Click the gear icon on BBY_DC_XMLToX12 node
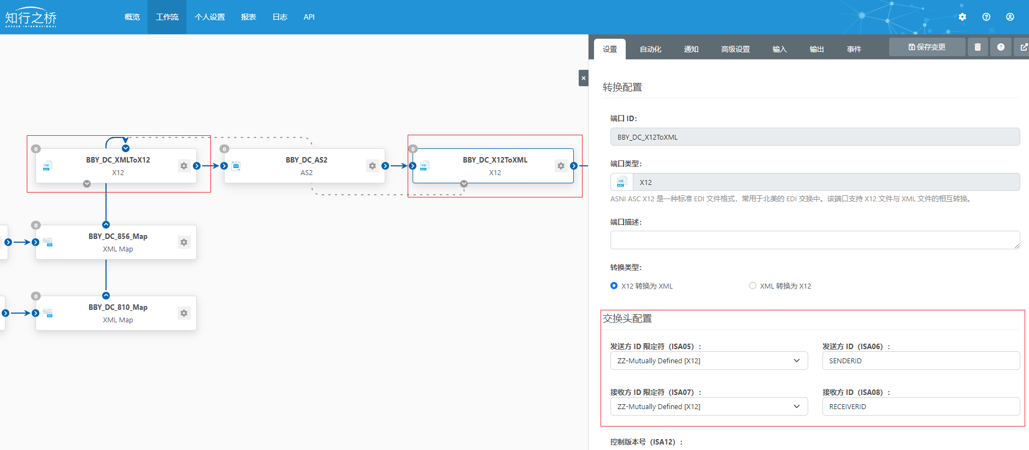This screenshot has width=1029, height=450. pos(184,166)
